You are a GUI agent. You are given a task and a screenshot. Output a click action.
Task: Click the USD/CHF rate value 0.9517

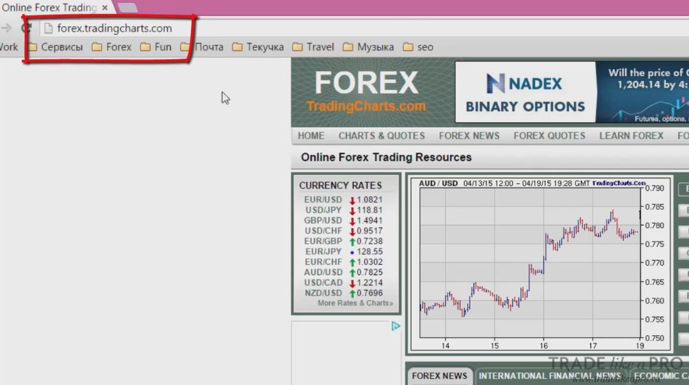pos(369,231)
